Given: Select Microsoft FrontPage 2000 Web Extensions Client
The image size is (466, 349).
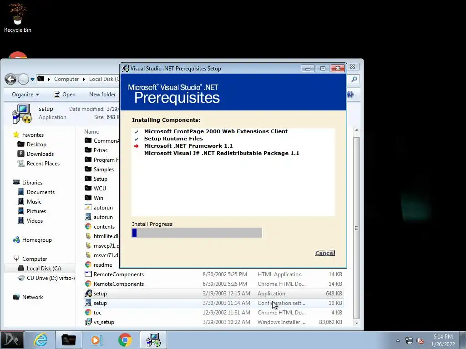Looking at the screenshot, I should pos(216,131).
